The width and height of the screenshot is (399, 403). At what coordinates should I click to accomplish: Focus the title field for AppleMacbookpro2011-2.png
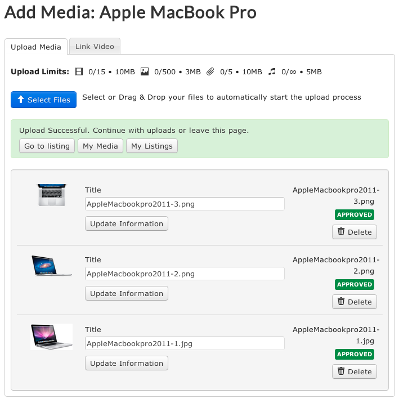[x=185, y=274]
